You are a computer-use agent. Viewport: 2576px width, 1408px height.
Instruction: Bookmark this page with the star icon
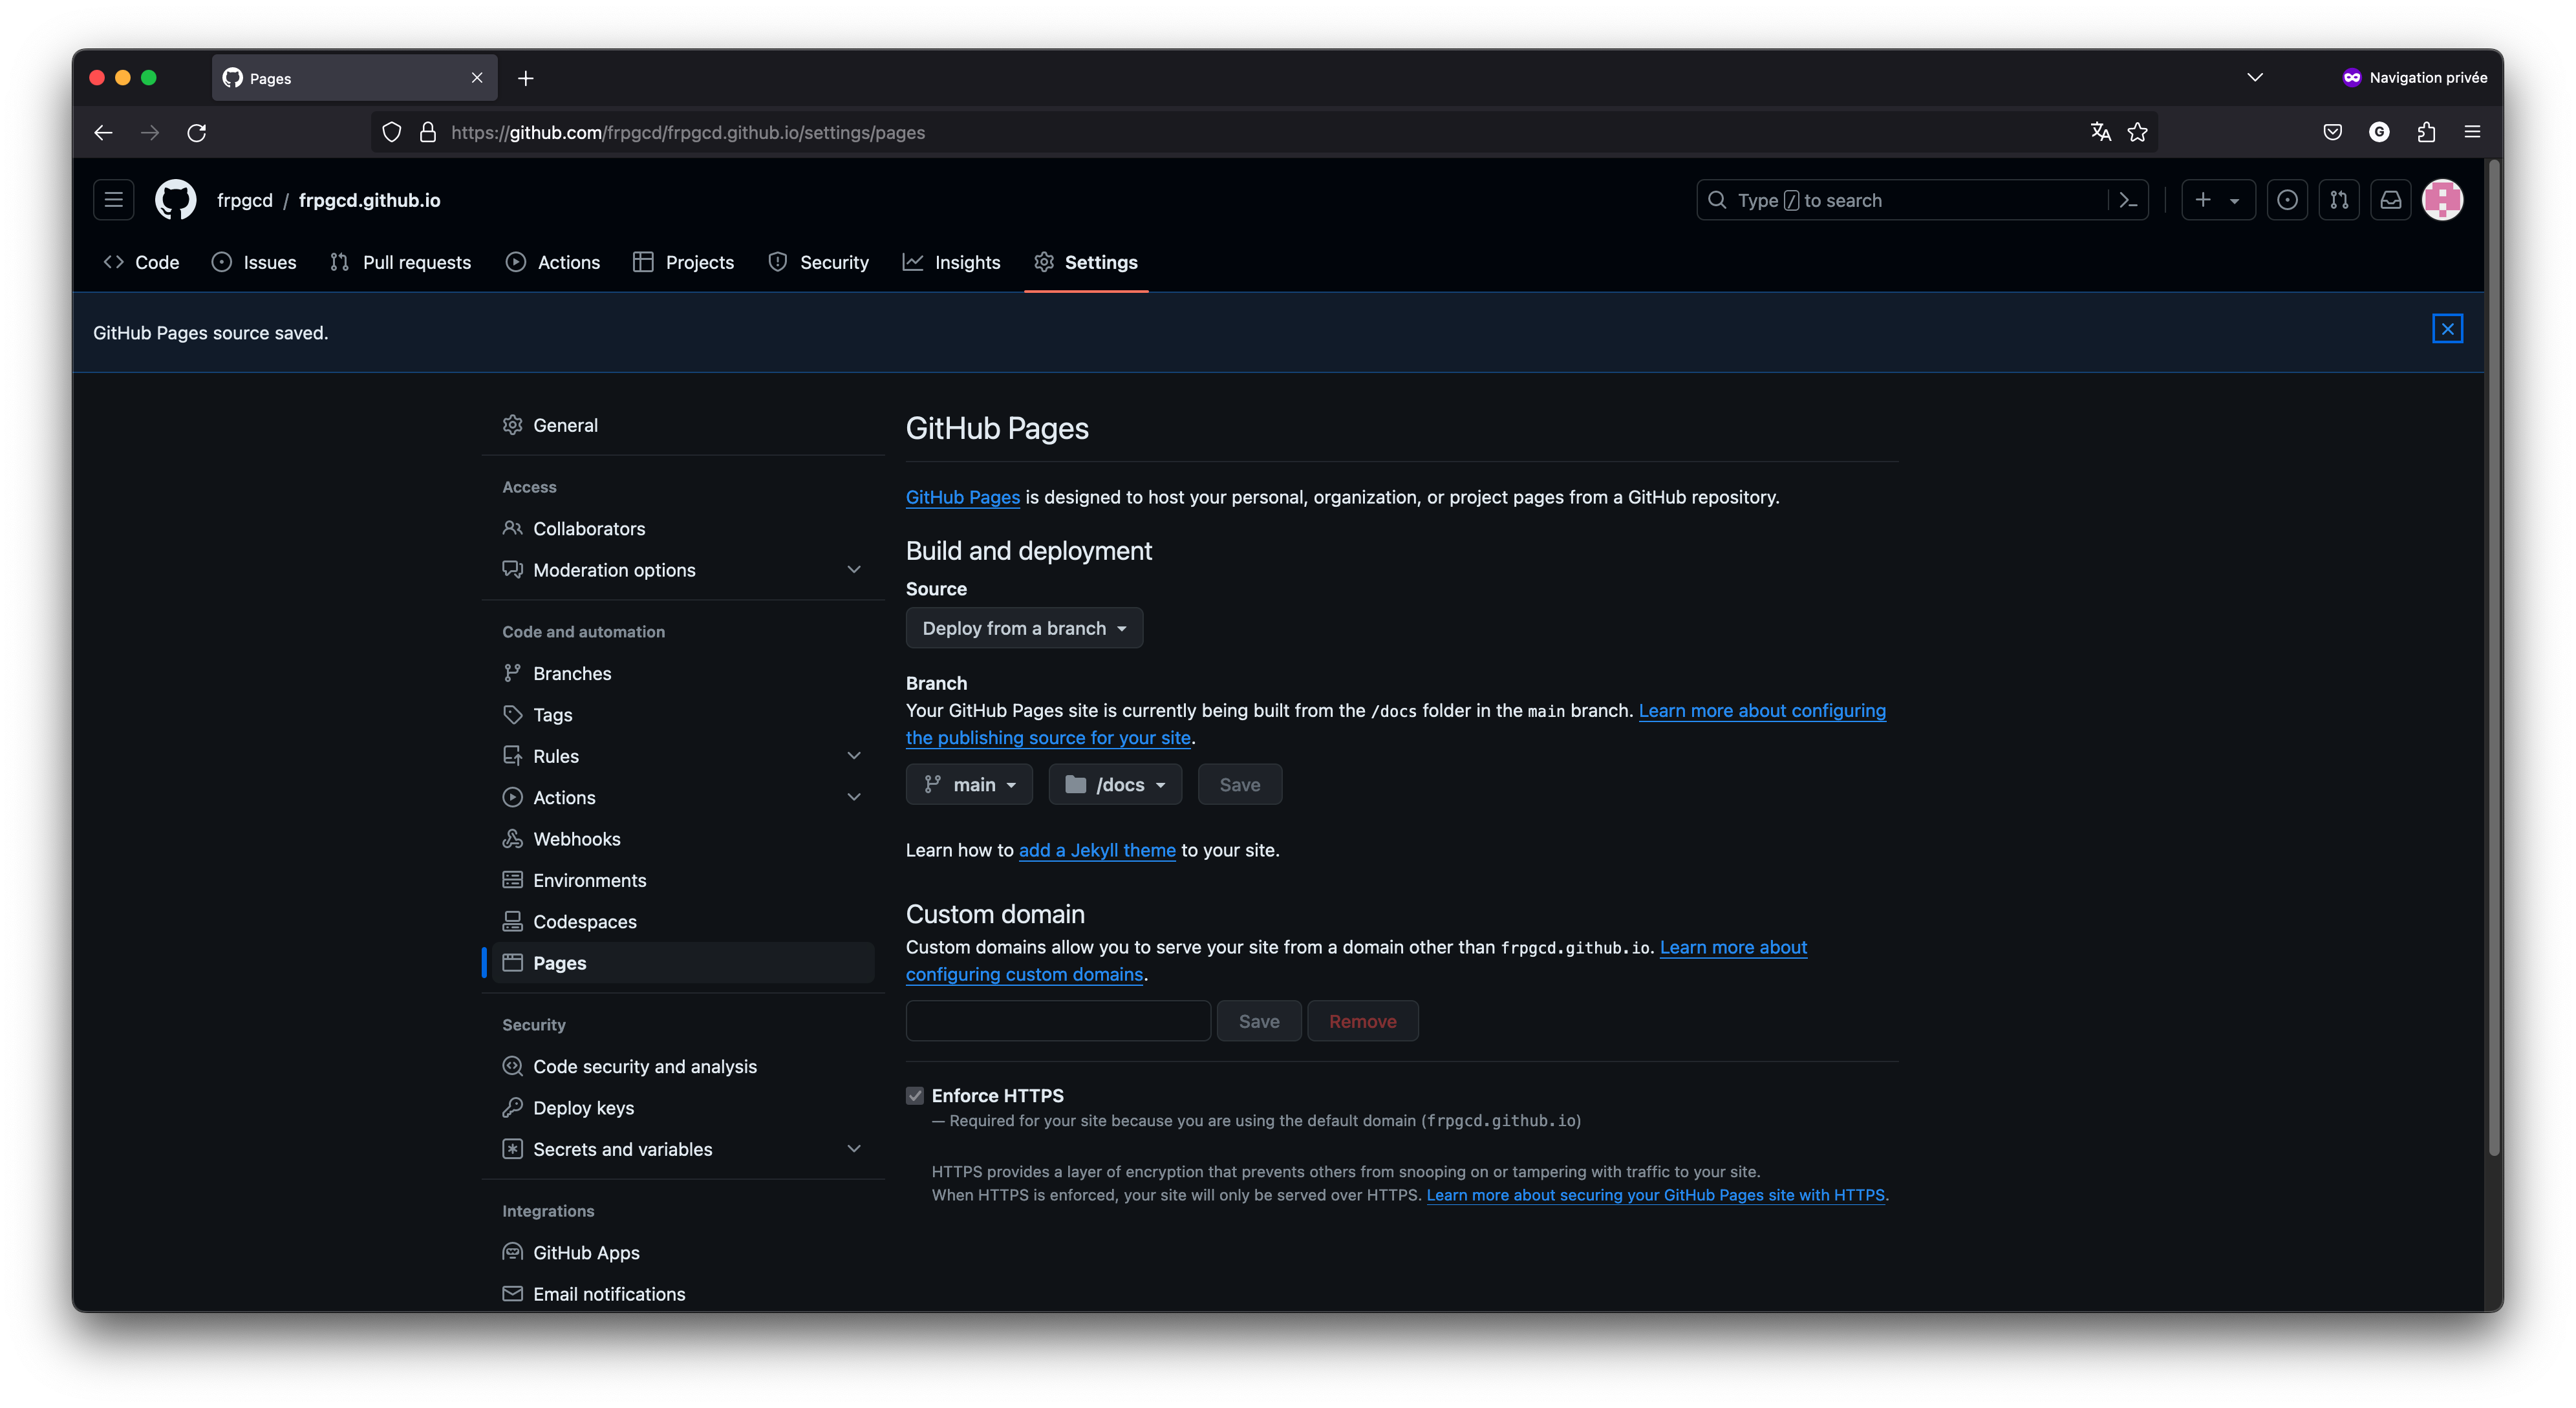click(x=2137, y=132)
